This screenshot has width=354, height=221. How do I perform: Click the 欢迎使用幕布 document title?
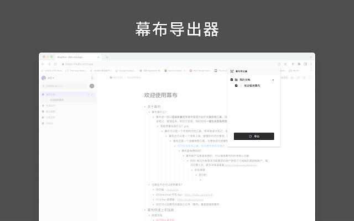[x=161, y=95]
